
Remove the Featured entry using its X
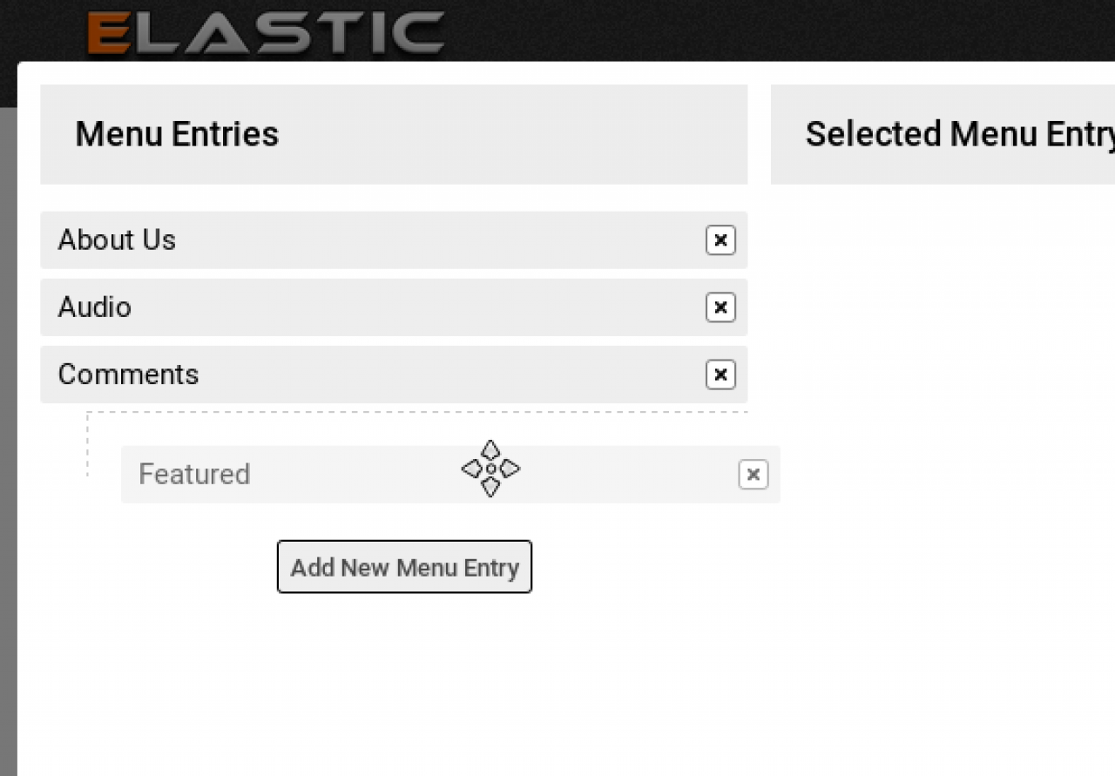point(753,475)
